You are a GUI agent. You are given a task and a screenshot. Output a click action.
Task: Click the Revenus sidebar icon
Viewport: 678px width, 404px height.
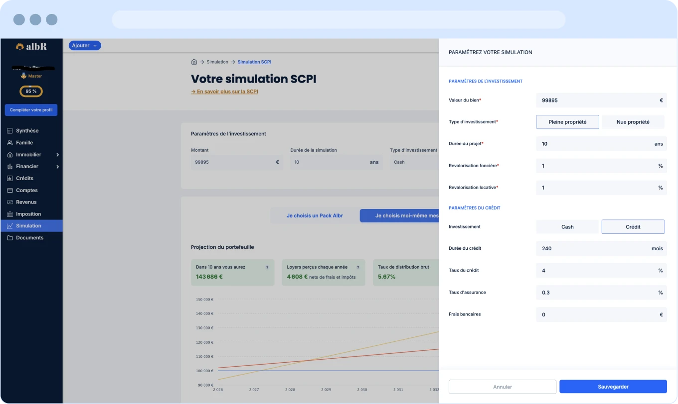(x=10, y=202)
